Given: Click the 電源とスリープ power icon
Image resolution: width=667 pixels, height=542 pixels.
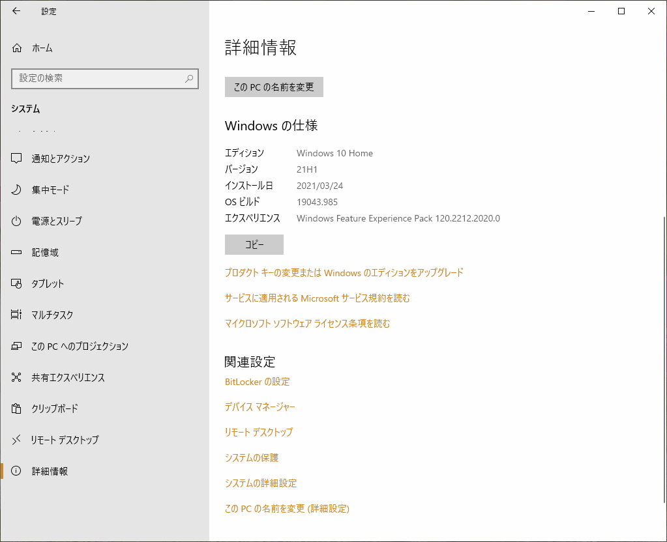Looking at the screenshot, I should tap(16, 221).
